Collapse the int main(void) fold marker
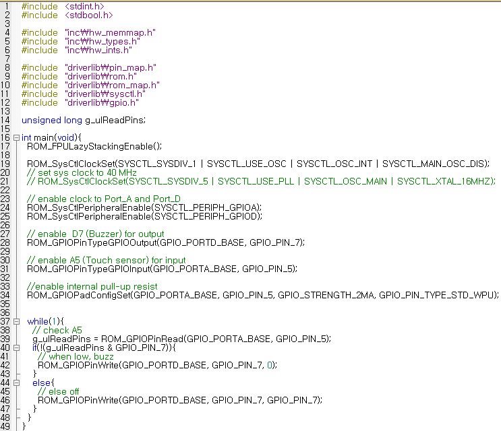The image size is (501, 431). coord(16,138)
